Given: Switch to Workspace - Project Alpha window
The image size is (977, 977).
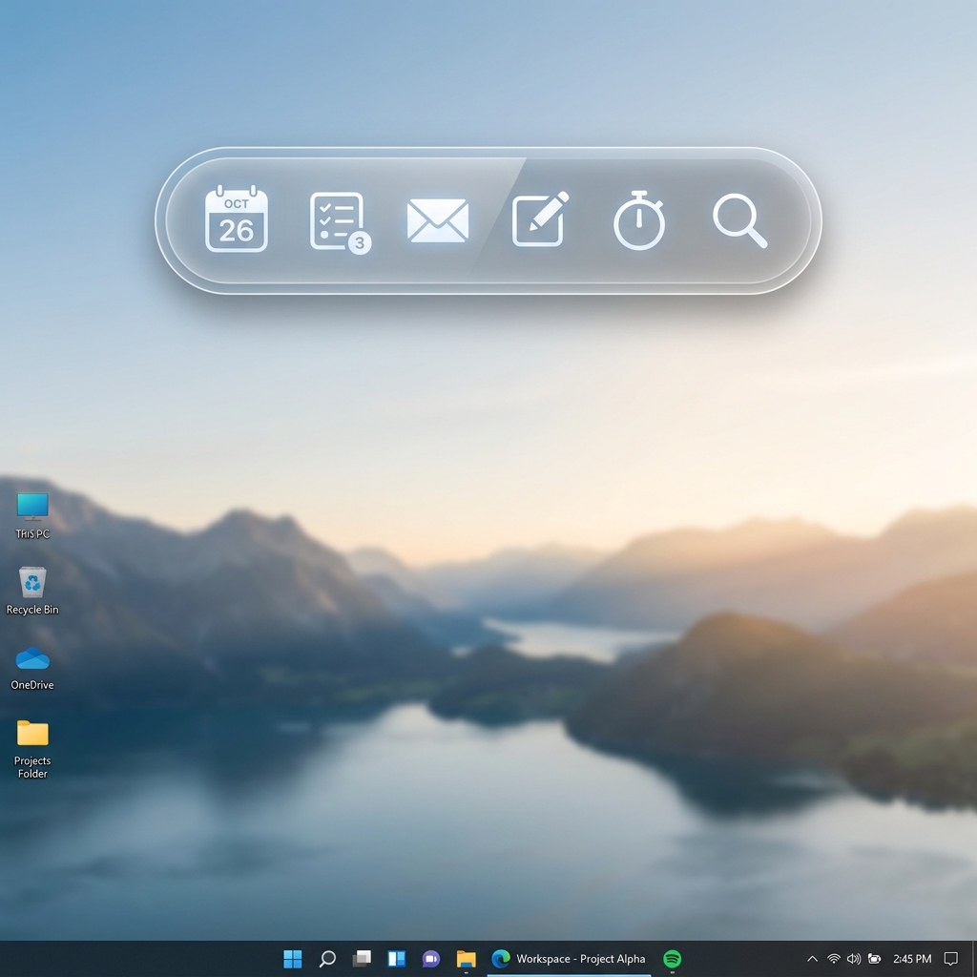Looking at the screenshot, I should [569, 959].
